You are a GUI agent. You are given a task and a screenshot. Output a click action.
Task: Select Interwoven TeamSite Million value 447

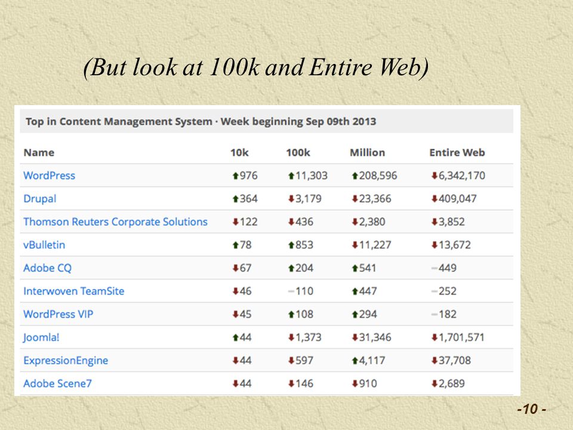368,291
